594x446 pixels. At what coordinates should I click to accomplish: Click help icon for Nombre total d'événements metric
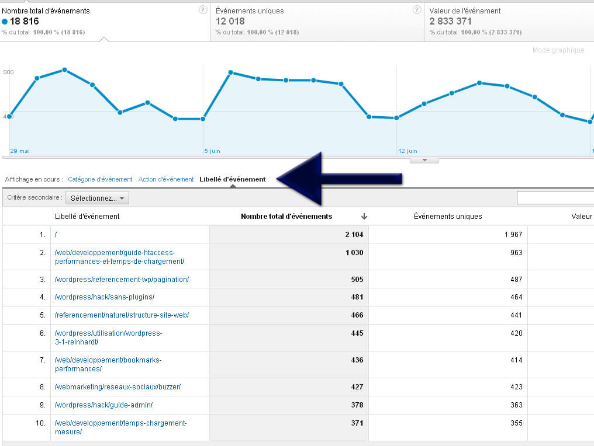203,10
